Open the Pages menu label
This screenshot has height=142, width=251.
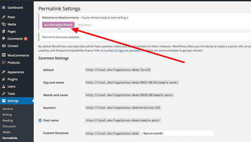pyautogui.click(x=12, y=32)
